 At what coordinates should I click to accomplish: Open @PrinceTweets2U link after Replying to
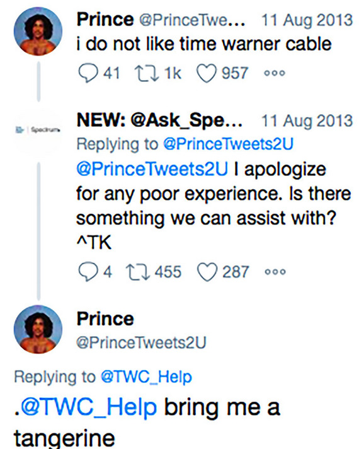[228, 144]
